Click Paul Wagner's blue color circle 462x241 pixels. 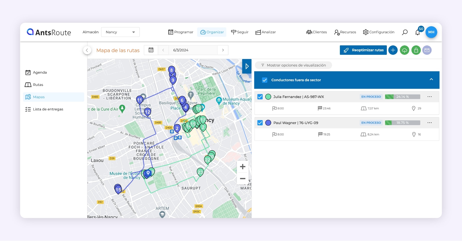(x=268, y=123)
